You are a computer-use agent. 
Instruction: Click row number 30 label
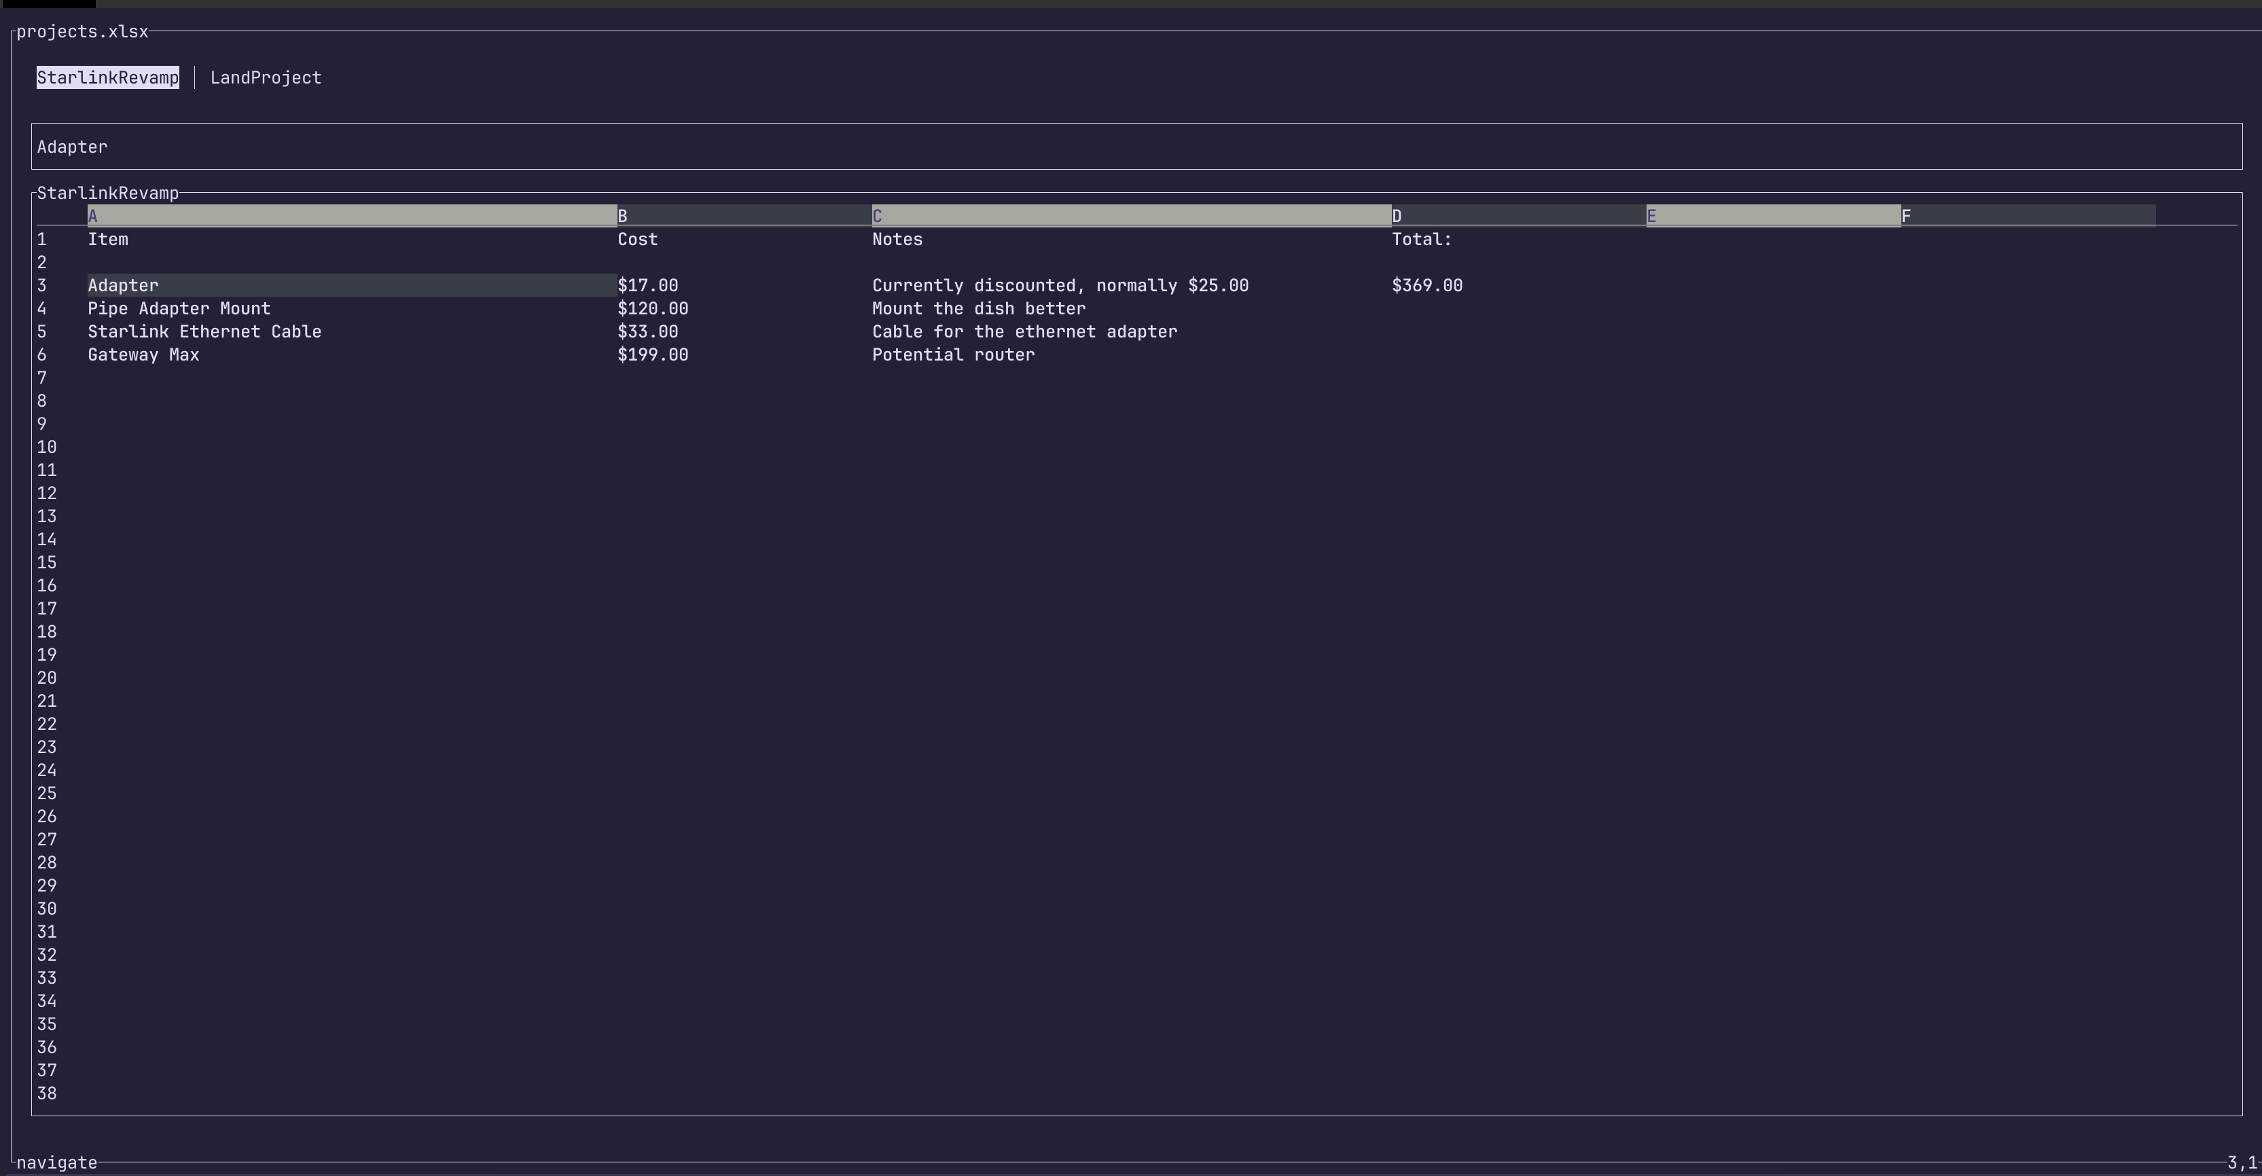[x=47, y=908]
